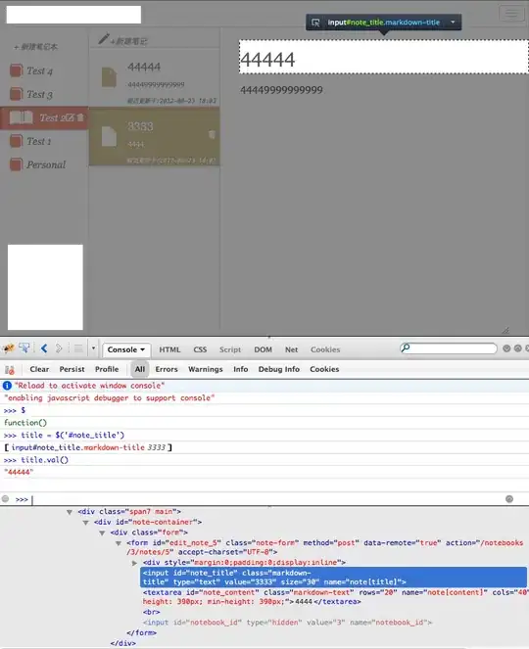Clear the console output
The height and width of the screenshot is (649, 529).
tap(39, 369)
